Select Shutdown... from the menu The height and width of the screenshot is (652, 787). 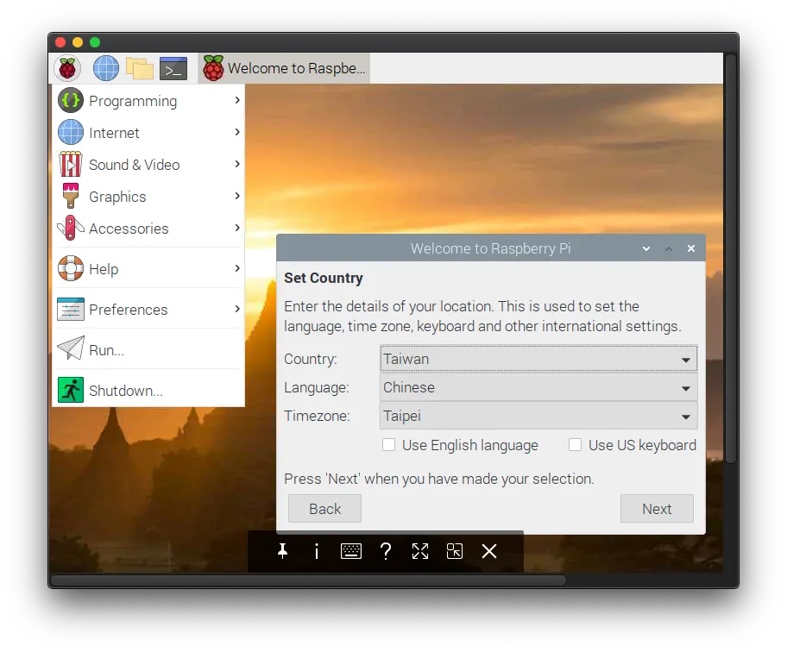point(126,391)
